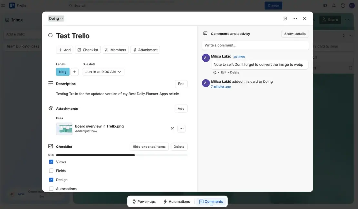Open the help question mark icon
358x209 pixels.
coord(343,5)
